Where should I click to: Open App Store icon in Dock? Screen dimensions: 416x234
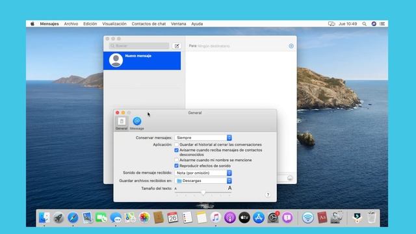coord(259,218)
